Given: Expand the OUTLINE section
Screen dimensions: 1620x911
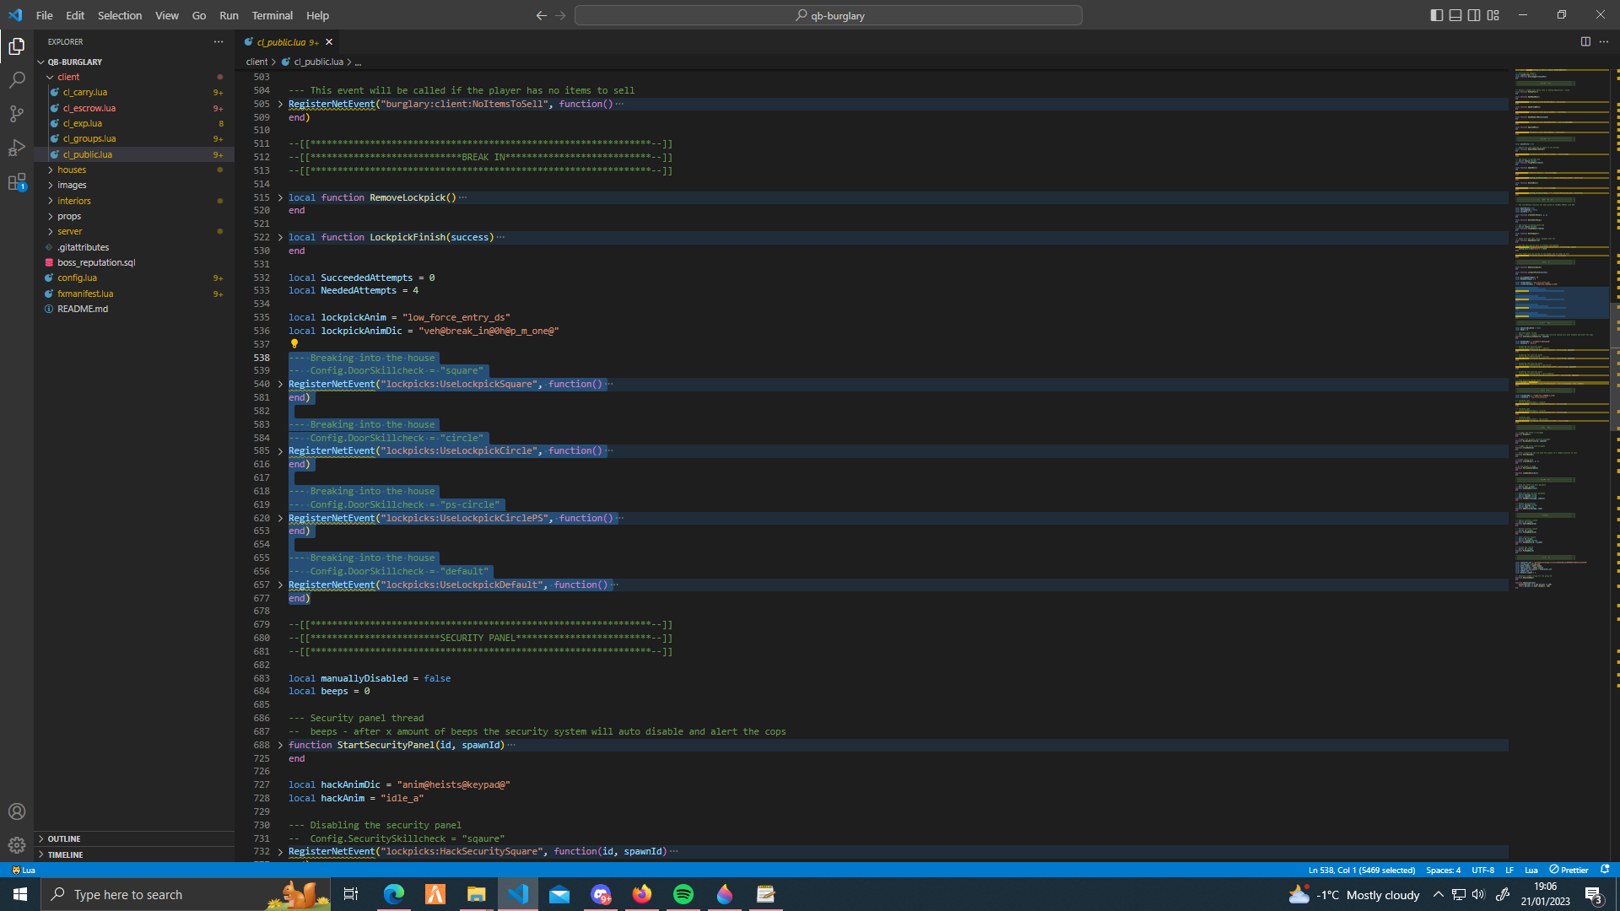Looking at the screenshot, I should 64,838.
